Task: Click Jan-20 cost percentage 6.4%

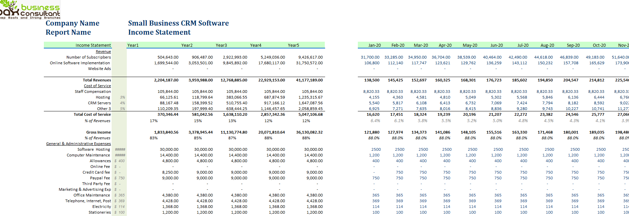Action: click(375, 121)
